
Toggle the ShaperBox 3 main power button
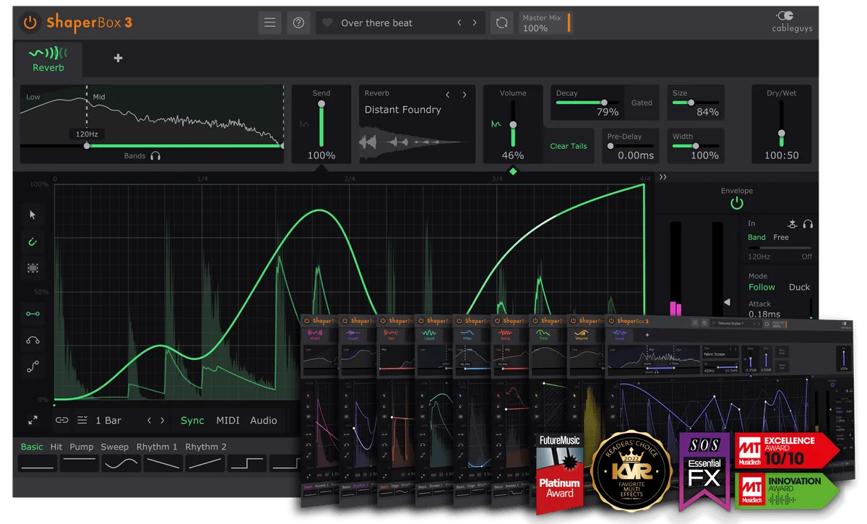(29, 23)
